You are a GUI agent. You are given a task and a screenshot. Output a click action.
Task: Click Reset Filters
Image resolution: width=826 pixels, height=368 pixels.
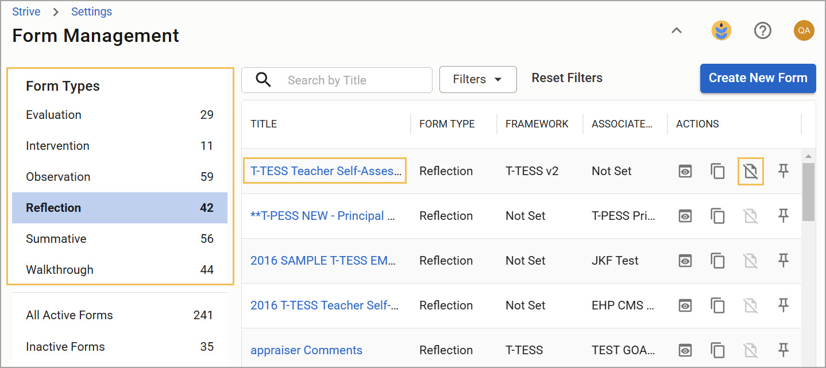[x=567, y=78]
